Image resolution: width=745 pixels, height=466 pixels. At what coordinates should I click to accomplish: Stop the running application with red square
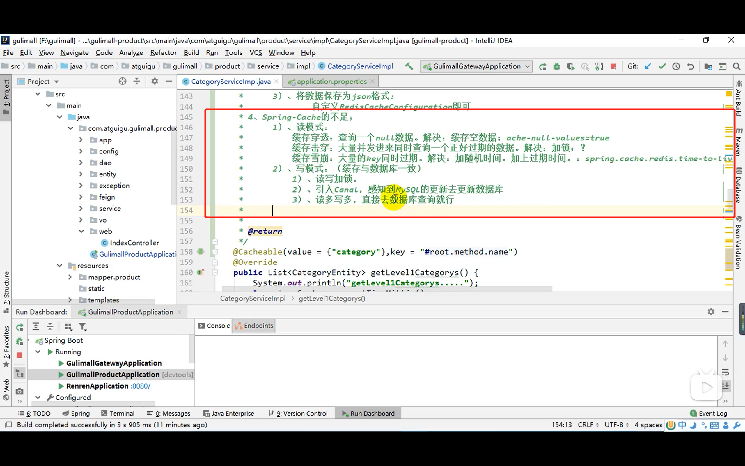click(x=613, y=66)
